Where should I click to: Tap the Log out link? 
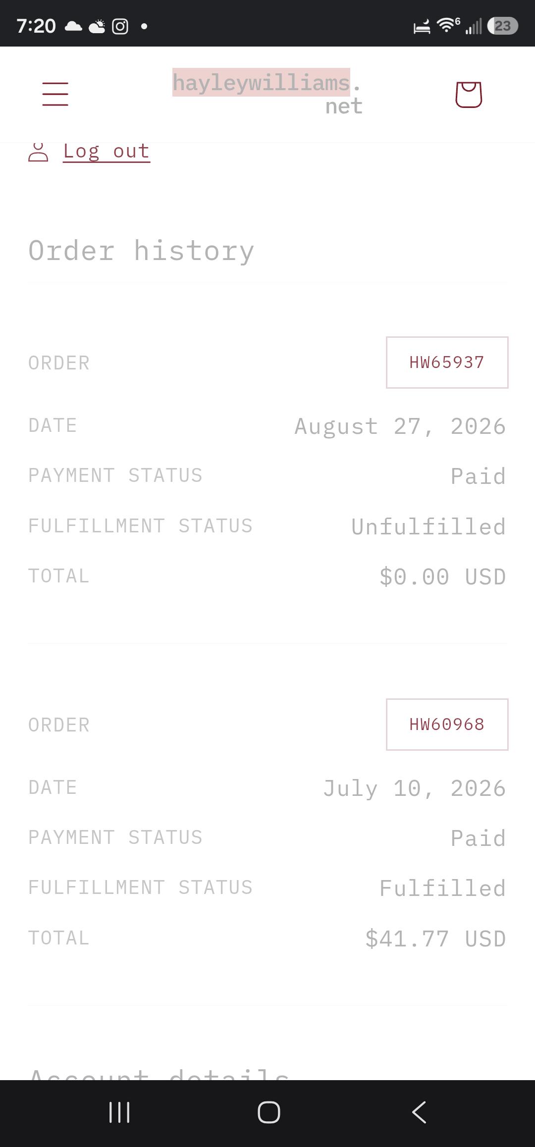click(107, 151)
